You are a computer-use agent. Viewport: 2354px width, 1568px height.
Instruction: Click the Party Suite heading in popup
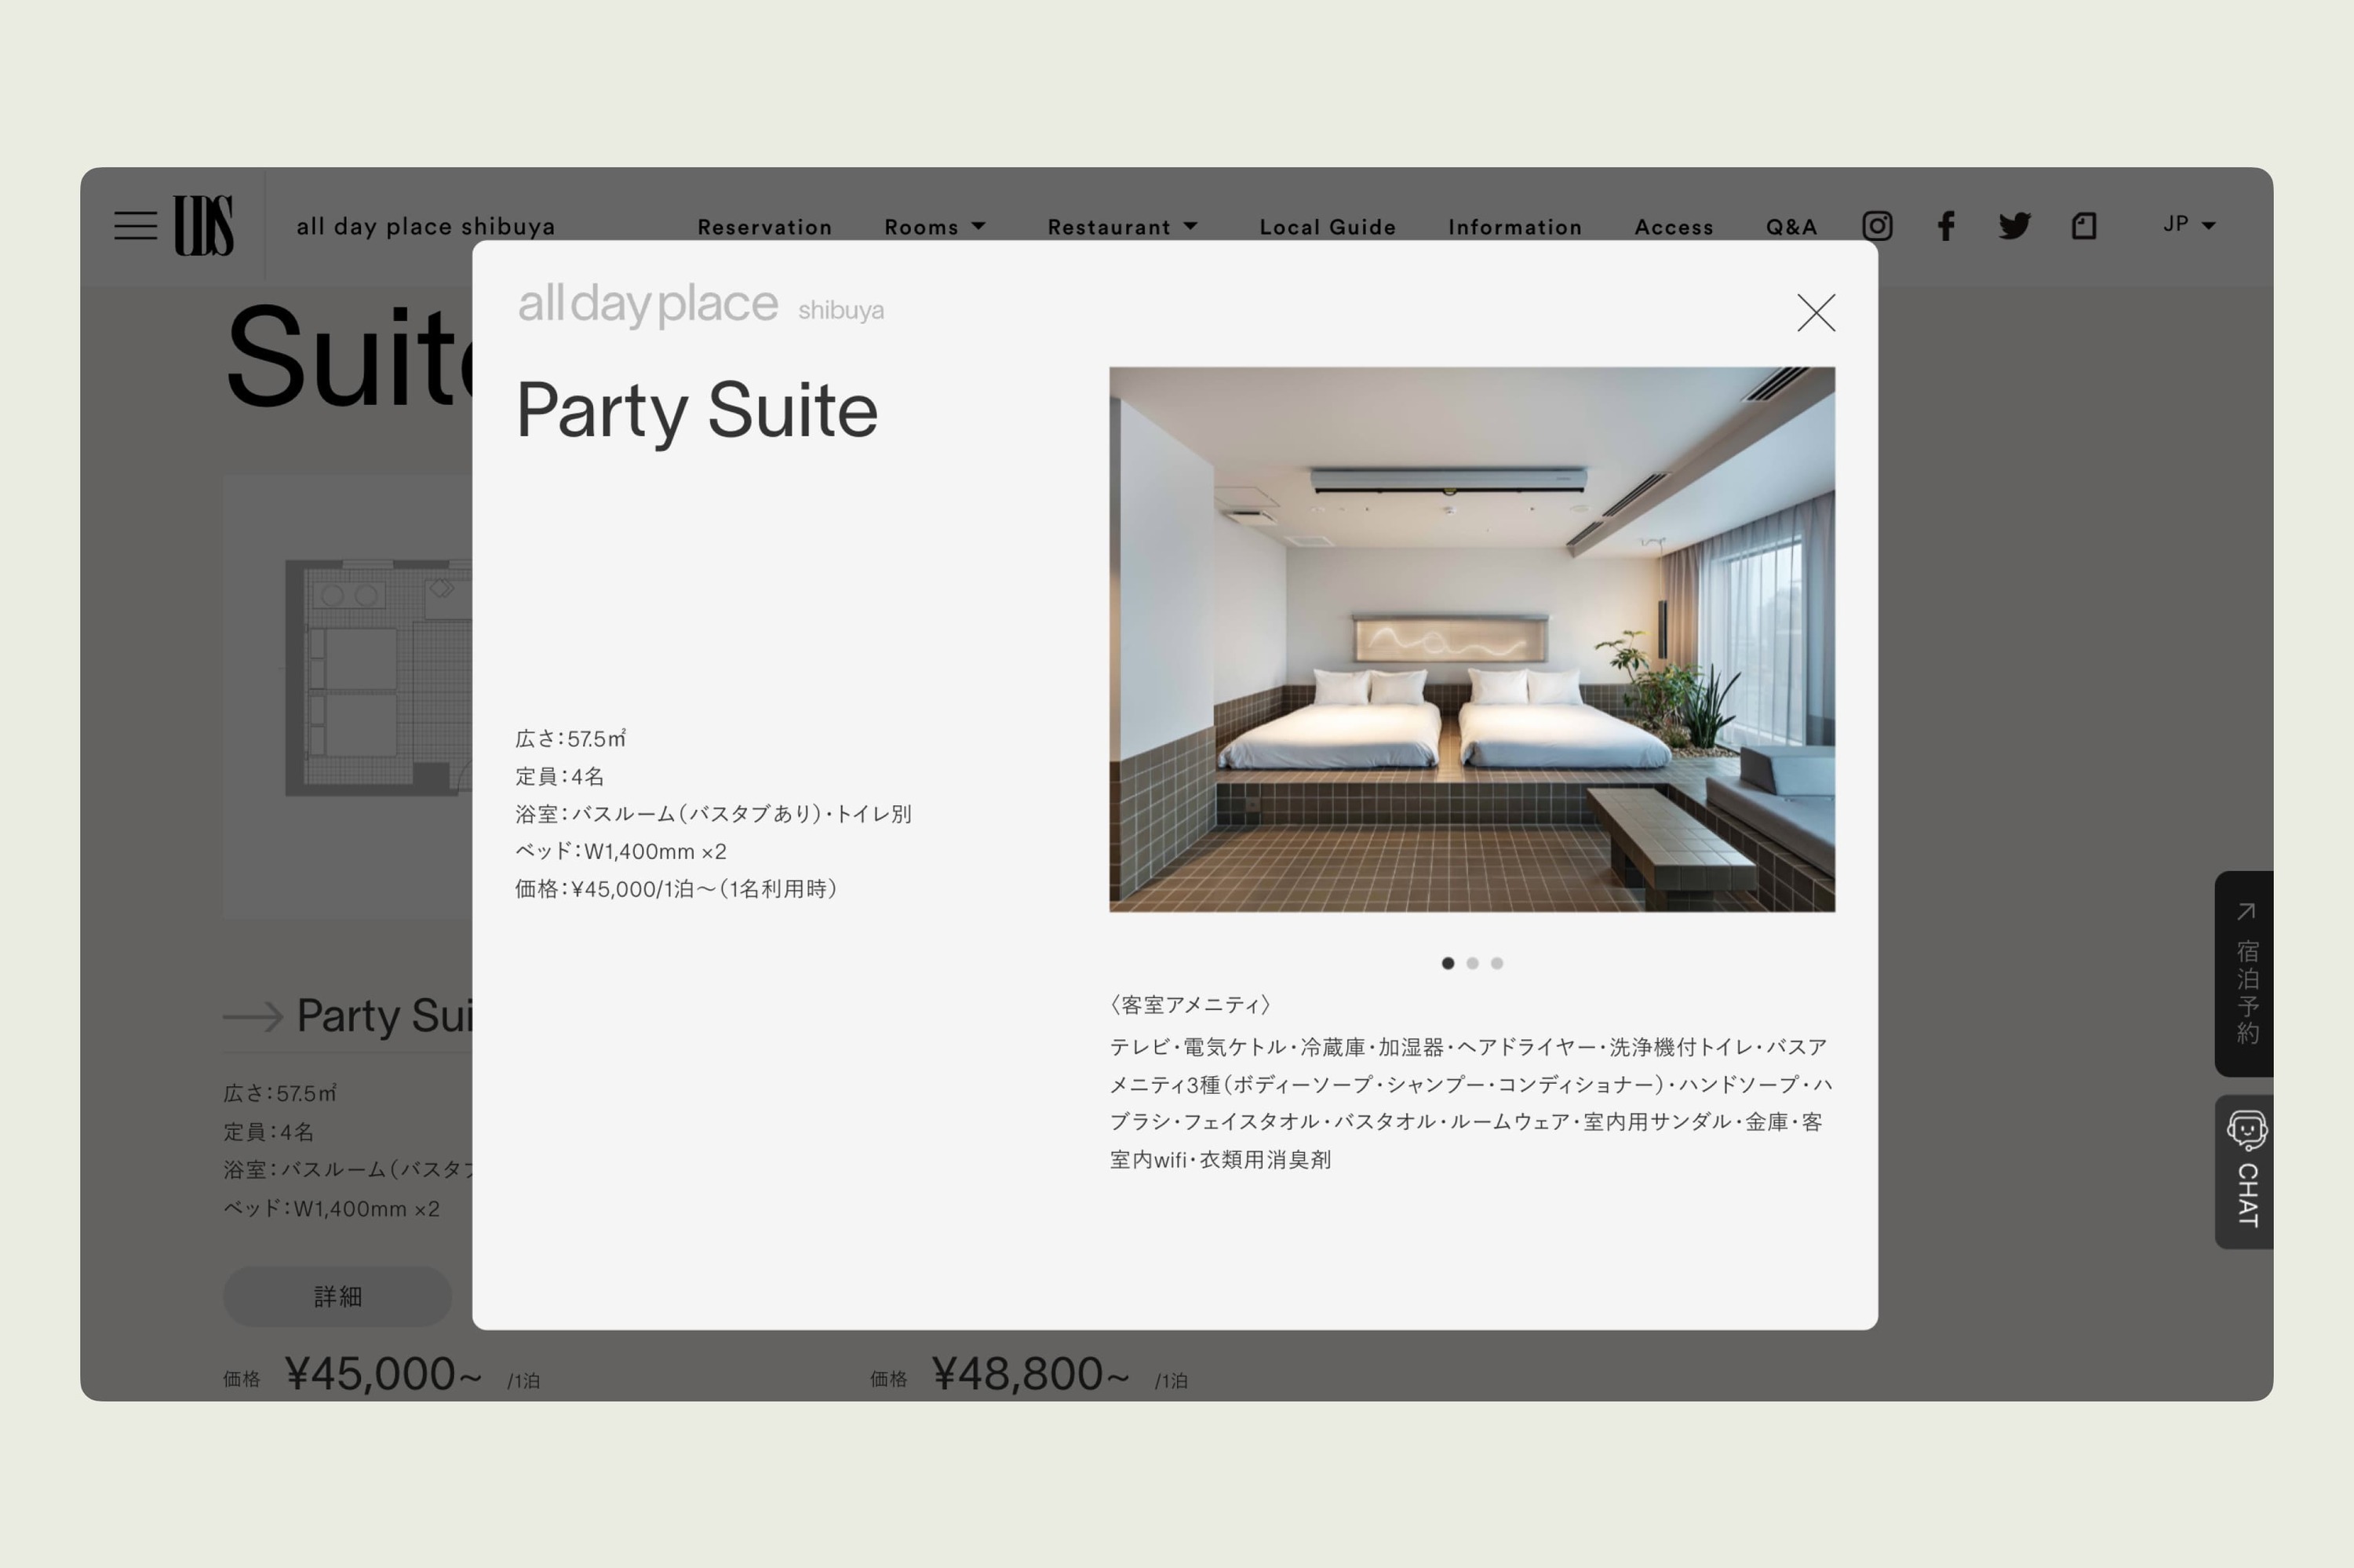[697, 411]
